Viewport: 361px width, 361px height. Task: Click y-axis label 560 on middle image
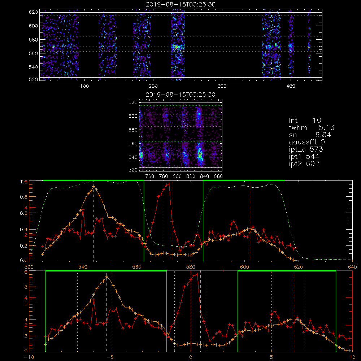click(x=133, y=144)
